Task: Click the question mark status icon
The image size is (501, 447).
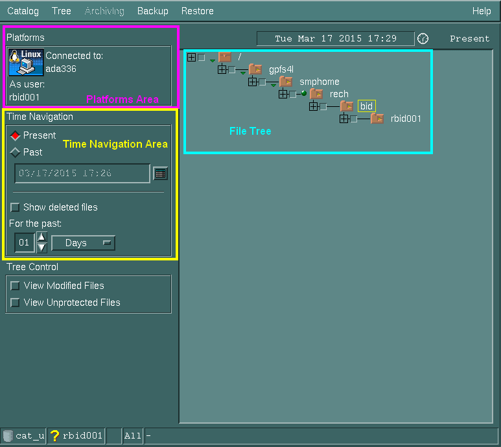Action: pyautogui.click(x=55, y=436)
